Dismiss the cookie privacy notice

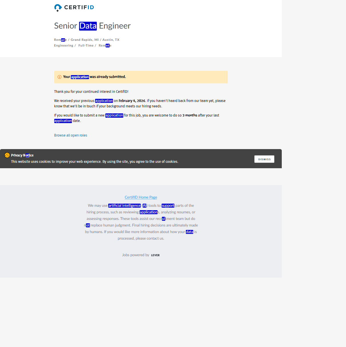click(x=264, y=159)
